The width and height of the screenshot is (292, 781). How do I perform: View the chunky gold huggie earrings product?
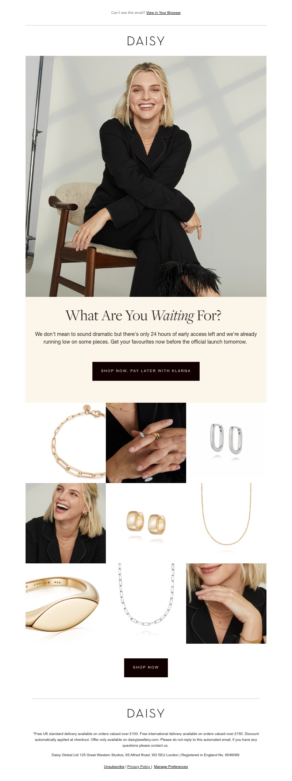click(146, 523)
